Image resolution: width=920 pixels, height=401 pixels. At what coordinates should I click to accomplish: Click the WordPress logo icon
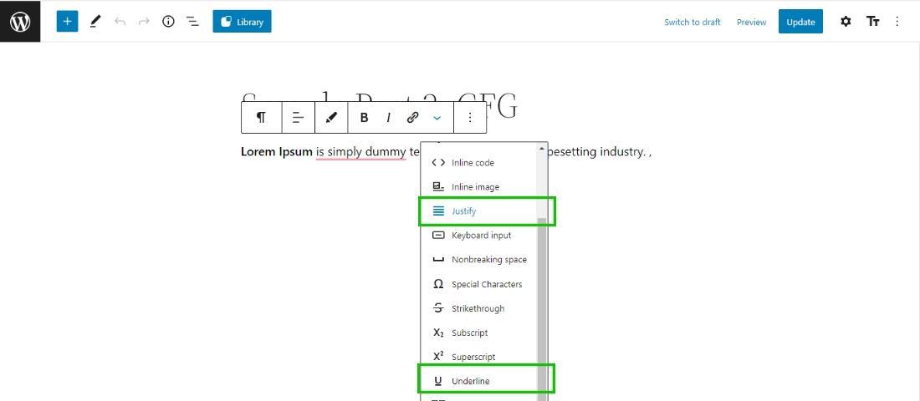(20, 21)
